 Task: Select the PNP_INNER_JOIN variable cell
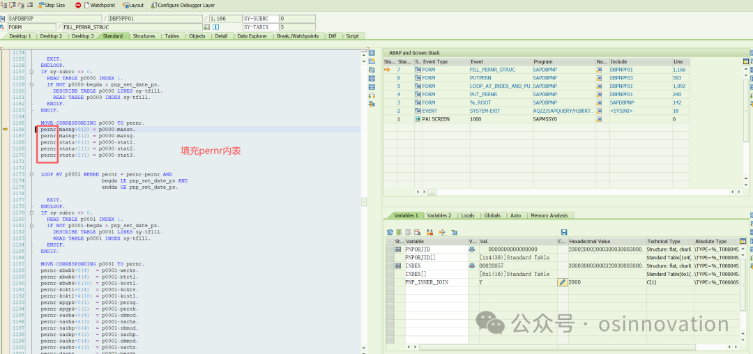coord(436,282)
